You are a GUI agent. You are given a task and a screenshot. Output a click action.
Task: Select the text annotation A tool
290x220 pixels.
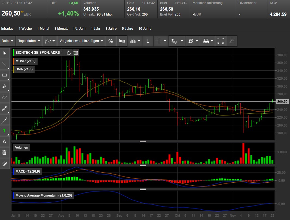pyautogui.click(x=5, y=142)
